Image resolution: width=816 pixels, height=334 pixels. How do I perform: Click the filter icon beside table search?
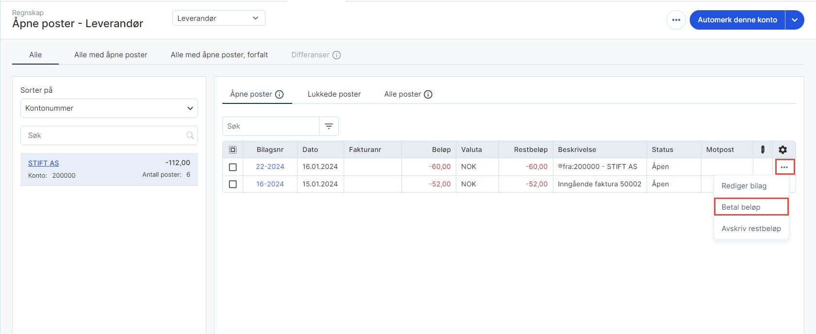[329, 126]
